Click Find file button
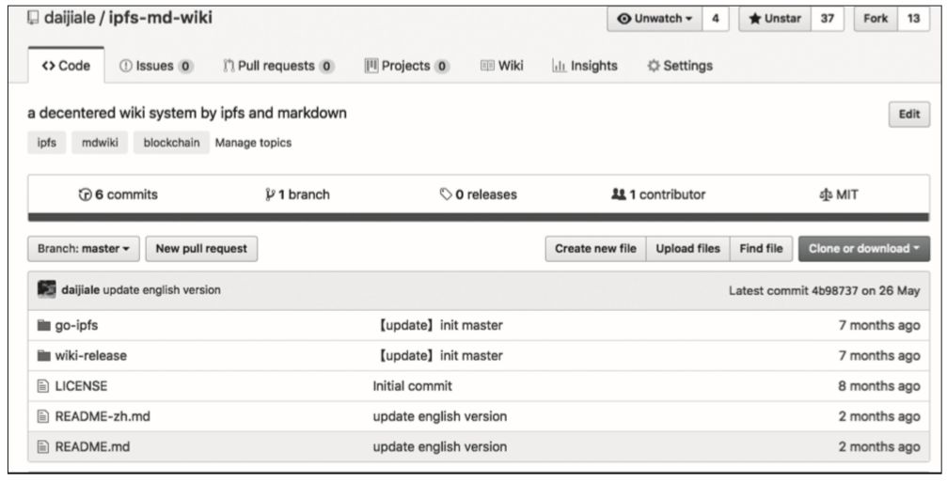947x481 pixels. [x=761, y=249]
